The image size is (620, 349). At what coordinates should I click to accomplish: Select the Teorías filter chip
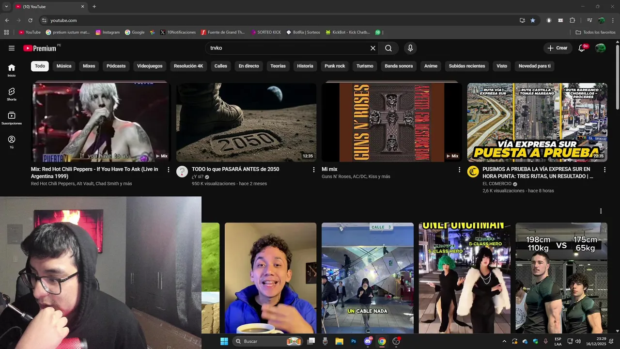278,66
